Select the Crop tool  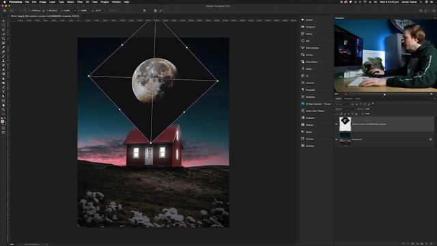point(3,38)
